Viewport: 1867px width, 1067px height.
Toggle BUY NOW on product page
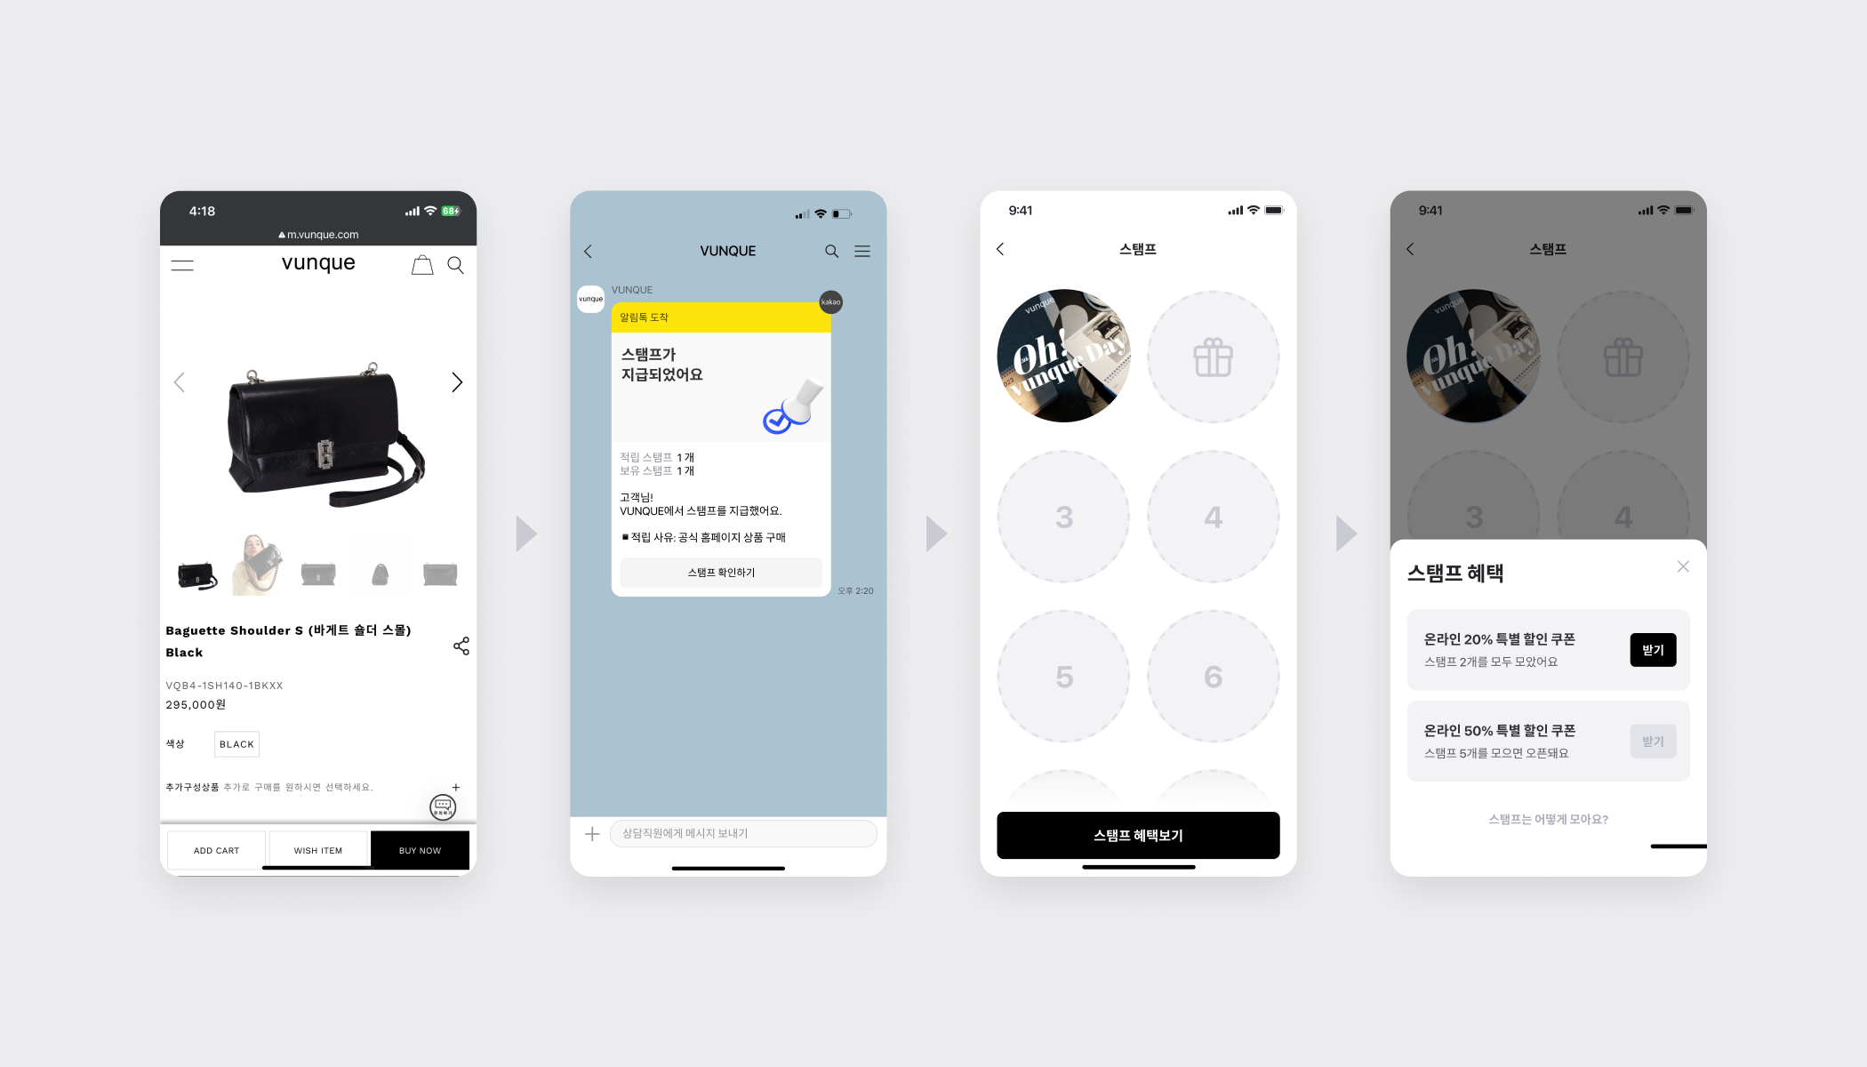pos(421,850)
